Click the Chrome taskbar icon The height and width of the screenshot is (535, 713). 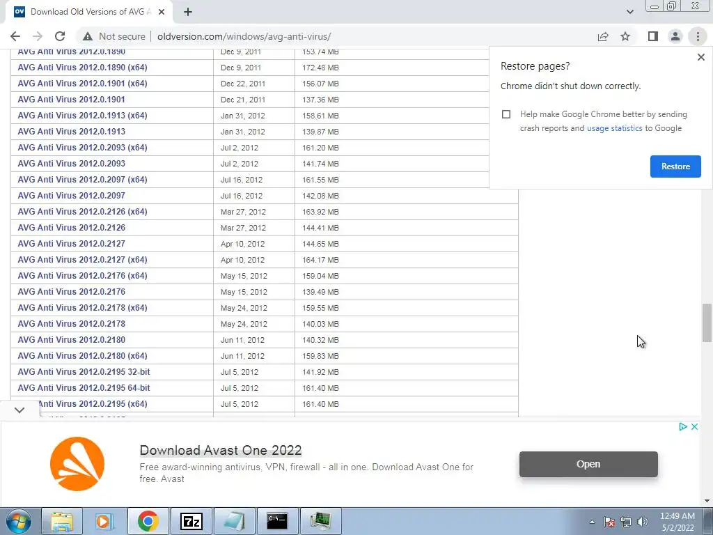[148, 521]
